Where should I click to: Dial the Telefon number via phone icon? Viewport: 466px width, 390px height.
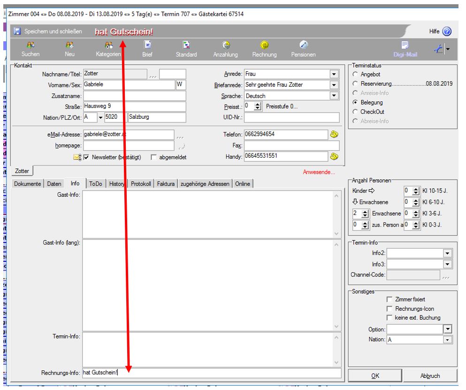tap(334, 134)
